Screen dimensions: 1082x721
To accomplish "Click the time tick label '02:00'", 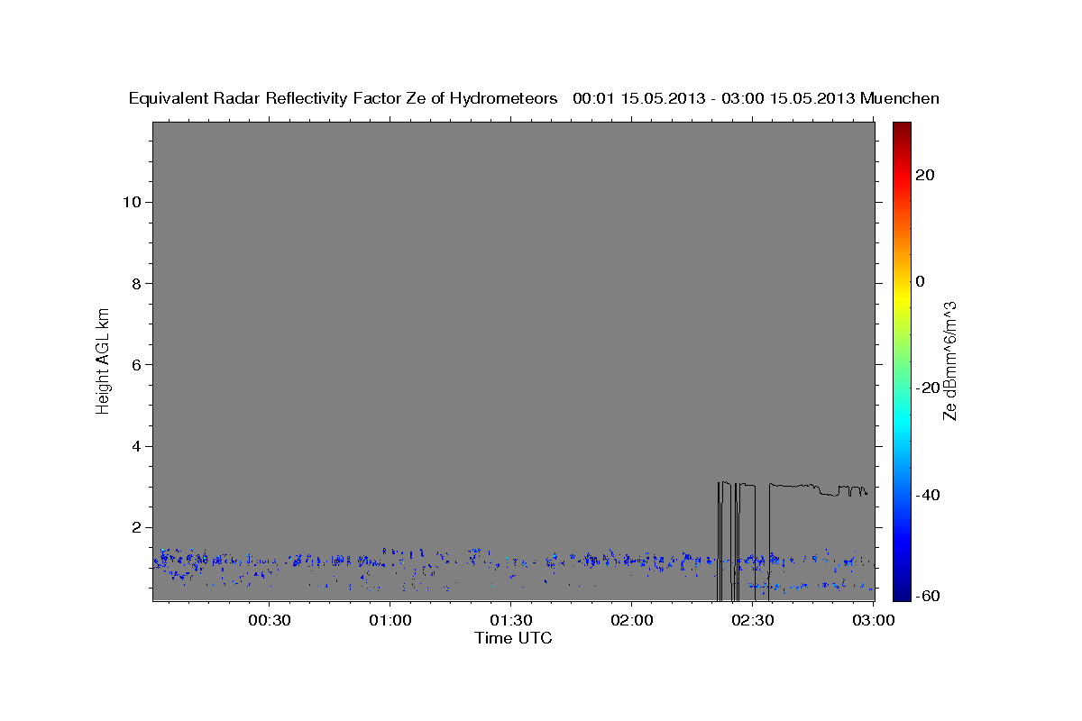I will [631, 621].
